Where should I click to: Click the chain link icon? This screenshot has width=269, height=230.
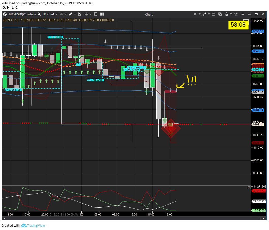point(204,14)
